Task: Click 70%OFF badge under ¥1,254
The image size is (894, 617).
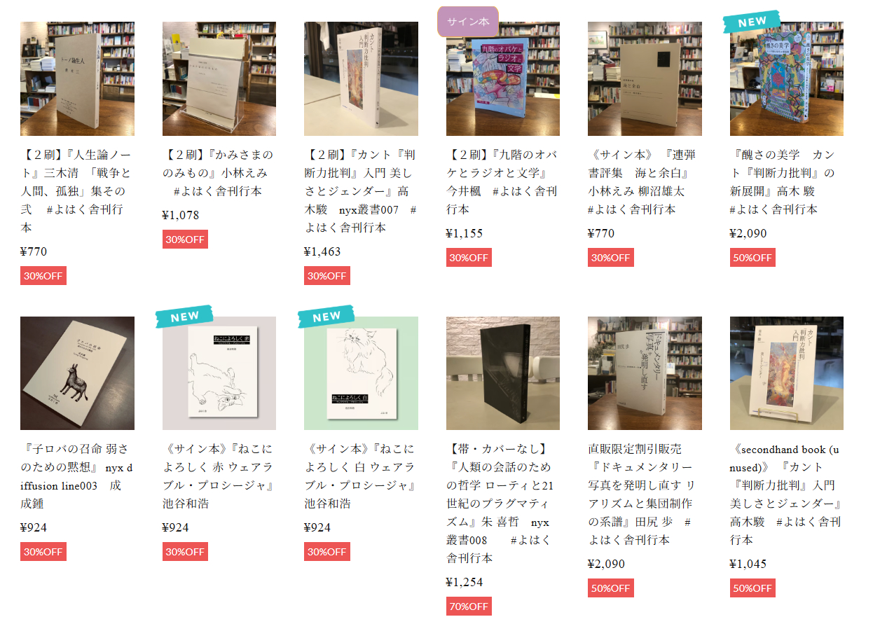Action: [469, 606]
